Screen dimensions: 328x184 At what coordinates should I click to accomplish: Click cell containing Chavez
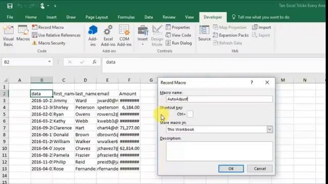coord(86,148)
